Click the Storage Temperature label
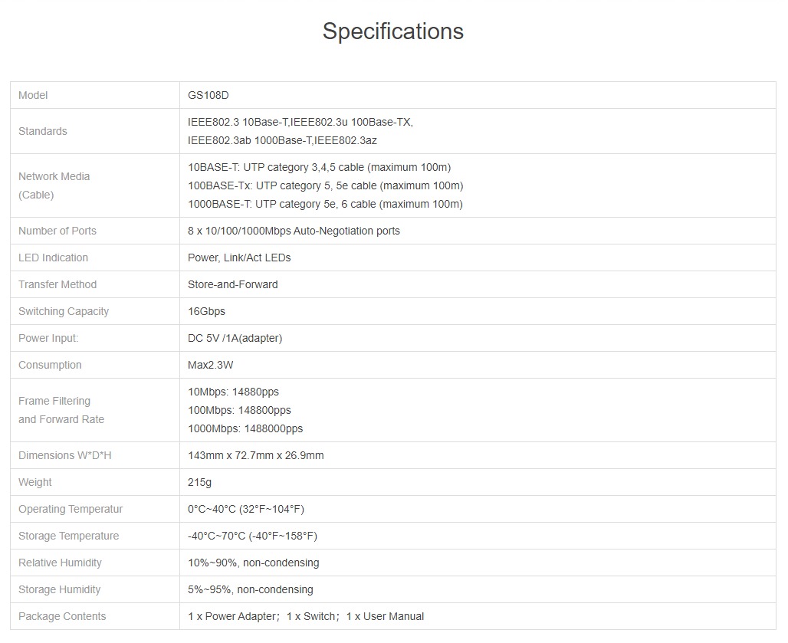 pos(69,536)
